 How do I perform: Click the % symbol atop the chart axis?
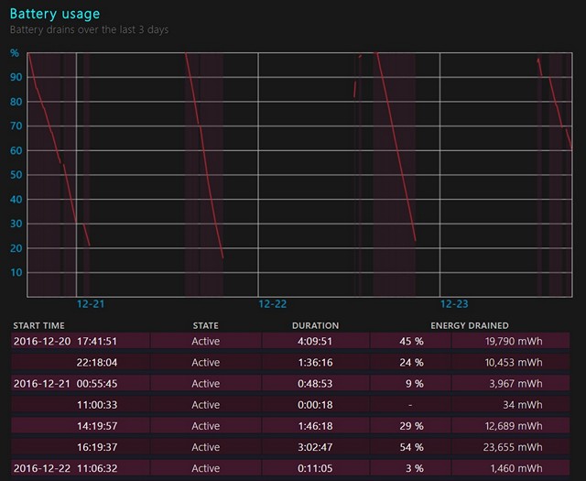(x=15, y=53)
